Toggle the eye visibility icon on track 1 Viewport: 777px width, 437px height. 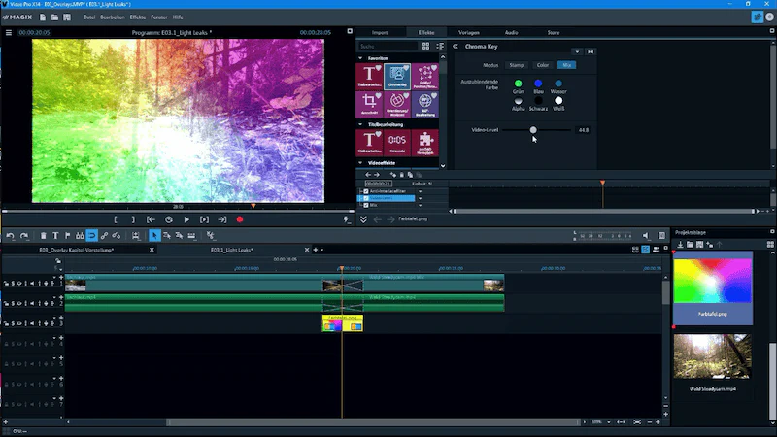(x=19, y=284)
